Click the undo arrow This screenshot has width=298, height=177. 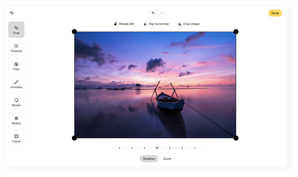click(x=153, y=13)
